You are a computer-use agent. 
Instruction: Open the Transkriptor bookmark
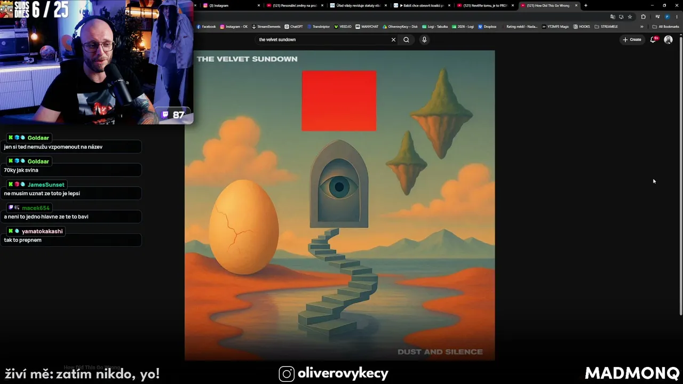(x=319, y=27)
